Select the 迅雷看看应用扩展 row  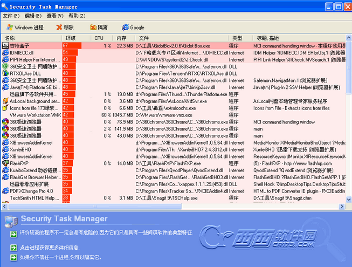174,184
